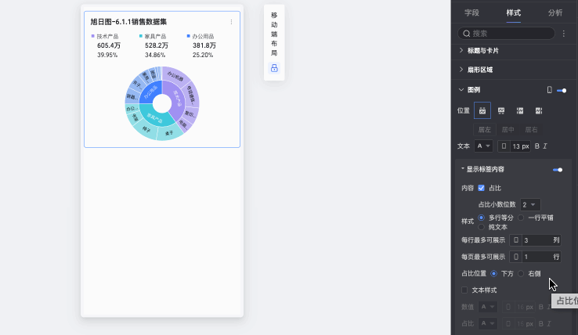The width and height of the screenshot is (578, 335).
Task: Switch to the 字段 tab
Action: (x=471, y=13)
